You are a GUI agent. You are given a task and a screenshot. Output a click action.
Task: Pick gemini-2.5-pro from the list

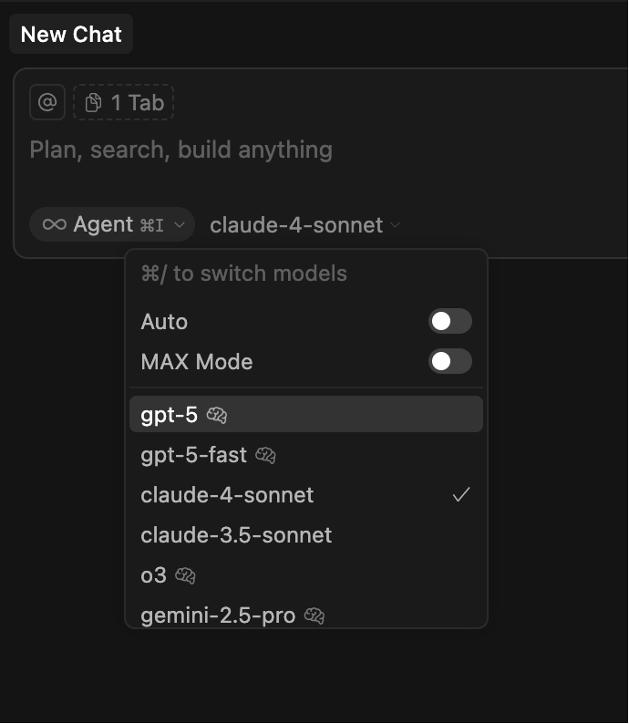point(218,615)
